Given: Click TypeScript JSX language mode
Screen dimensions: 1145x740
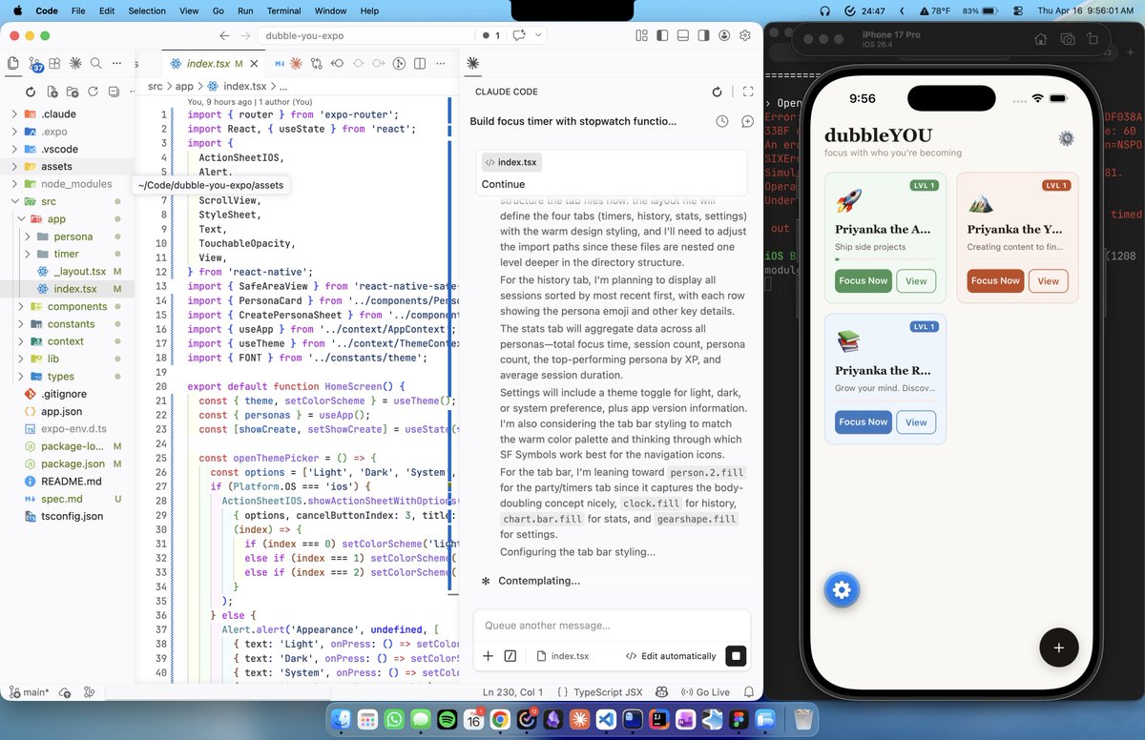Looking at the screenshot, I should click(610, 692).
